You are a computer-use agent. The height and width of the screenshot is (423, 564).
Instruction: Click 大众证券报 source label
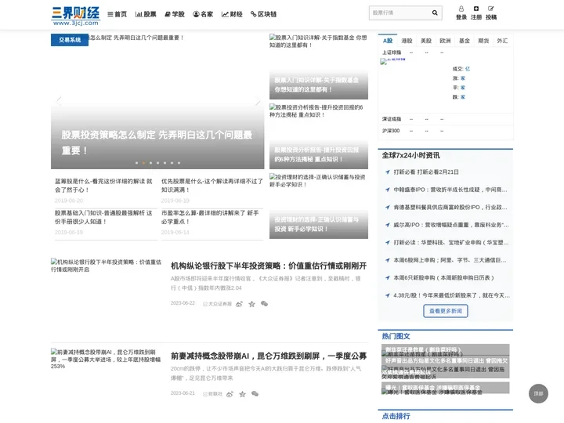tap(218, 304)
